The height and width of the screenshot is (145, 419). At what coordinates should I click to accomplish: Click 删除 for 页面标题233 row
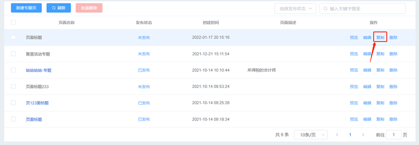(393, 86)
